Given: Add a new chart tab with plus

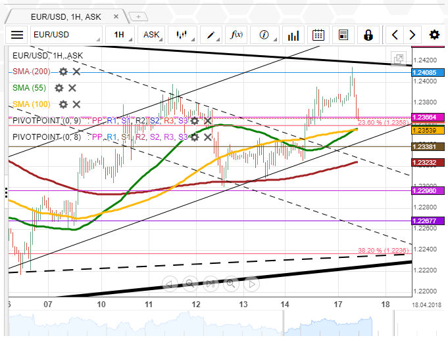Looking at the screenshot, I should click(138, 15).
